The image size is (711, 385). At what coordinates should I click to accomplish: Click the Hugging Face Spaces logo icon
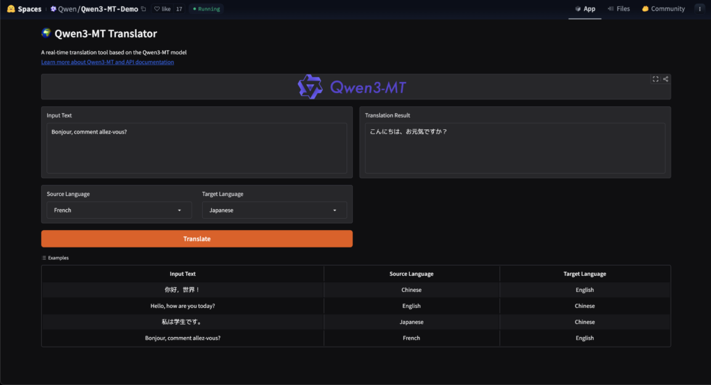[11, 8]
